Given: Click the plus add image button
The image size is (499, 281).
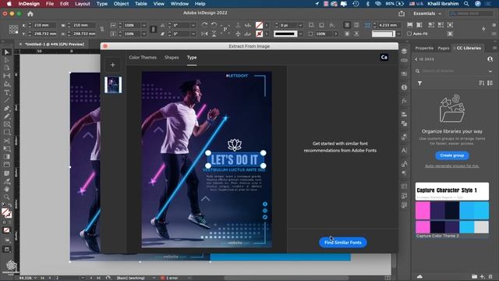Looking at the screenshot, I should coord(112,65).
